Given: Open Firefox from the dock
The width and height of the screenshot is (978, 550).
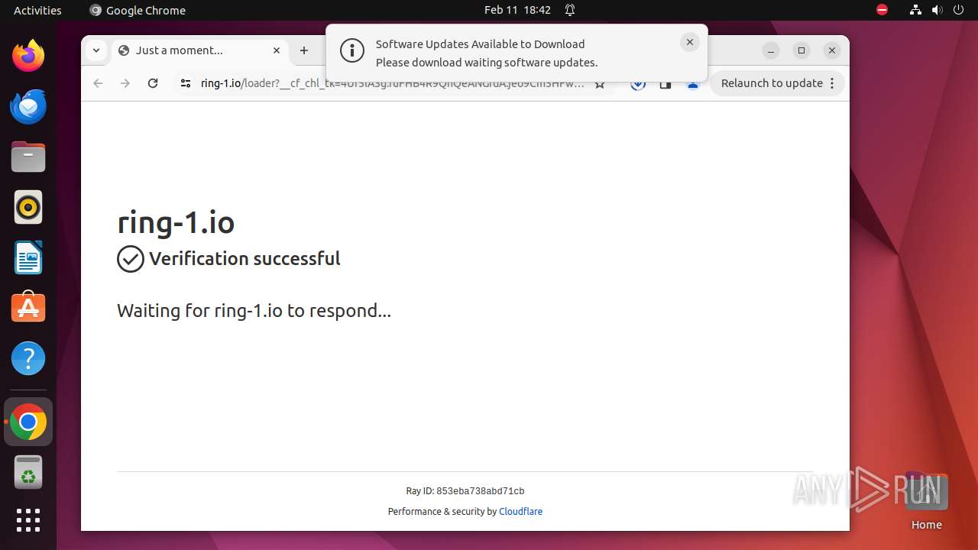Looking at the screenshot, I should (28, 56).
